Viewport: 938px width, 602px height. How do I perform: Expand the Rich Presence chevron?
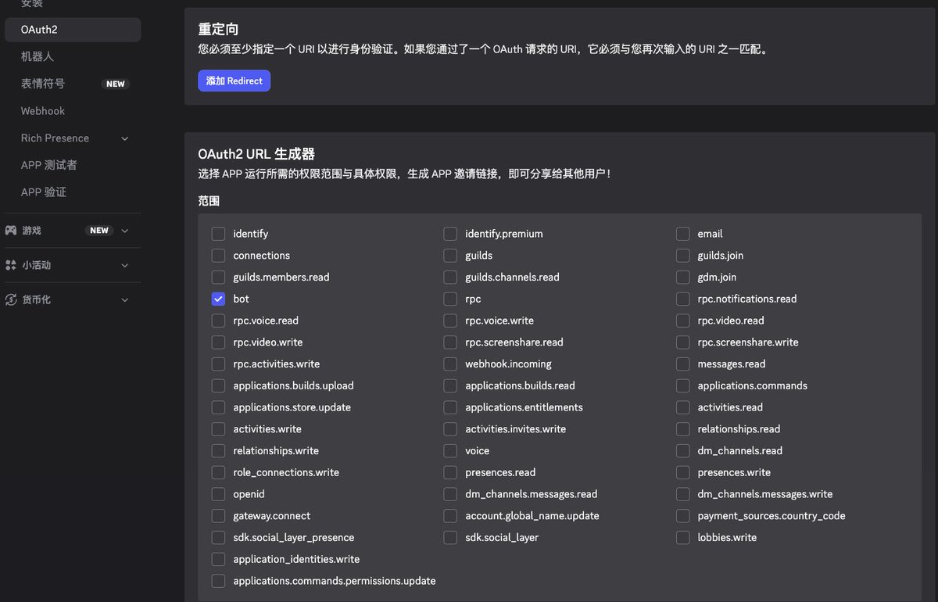pyautogui.click(x=125, y=138)
